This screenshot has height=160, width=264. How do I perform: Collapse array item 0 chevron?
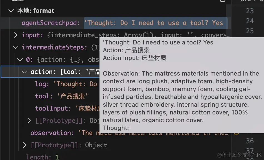pyautogui.click(x=20, y=59)
